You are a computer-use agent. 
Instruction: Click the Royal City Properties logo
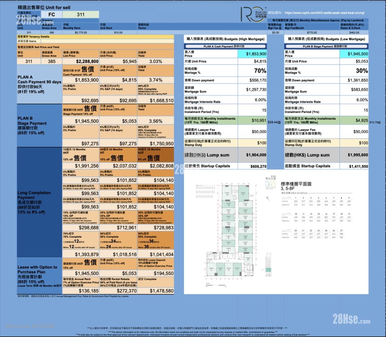pos(253,14)
